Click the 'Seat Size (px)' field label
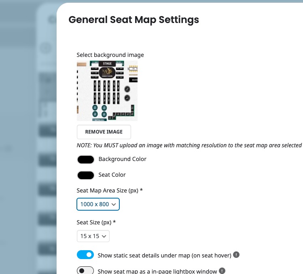303x274 pixels. click(x=96, y=222)
